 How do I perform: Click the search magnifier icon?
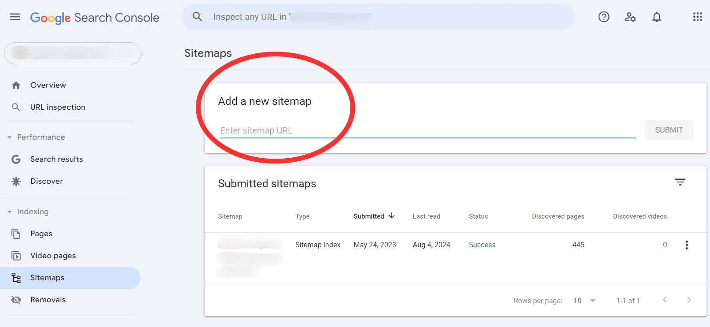(197, 17)
